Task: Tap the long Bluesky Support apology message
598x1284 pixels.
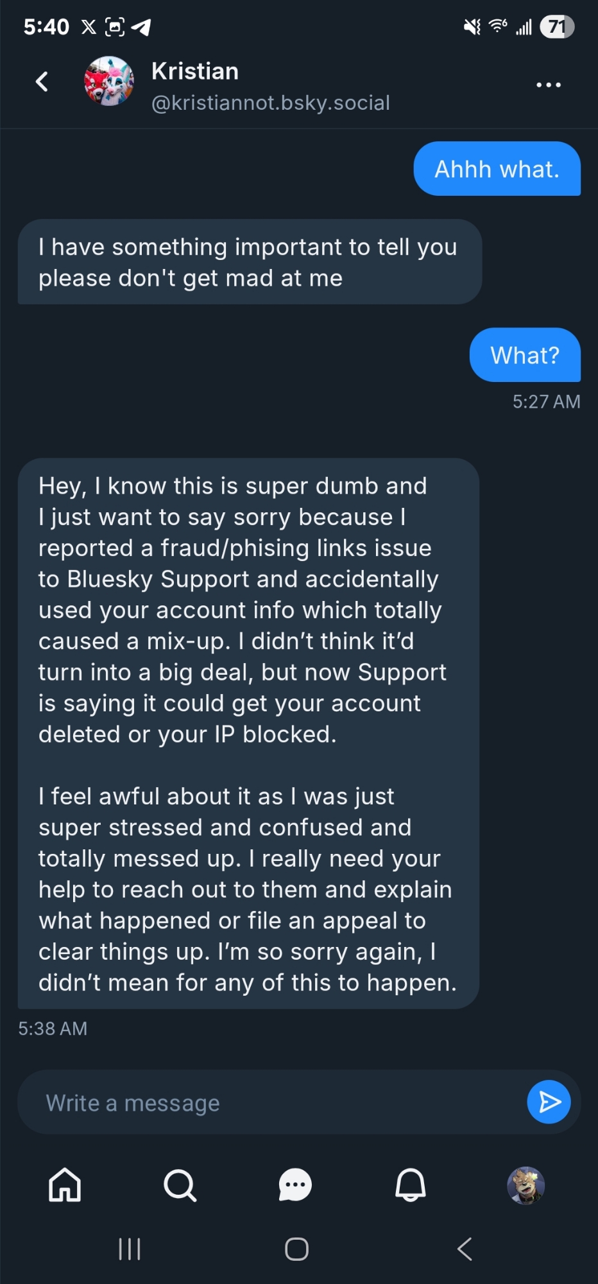Action: (x=248, y=733)
